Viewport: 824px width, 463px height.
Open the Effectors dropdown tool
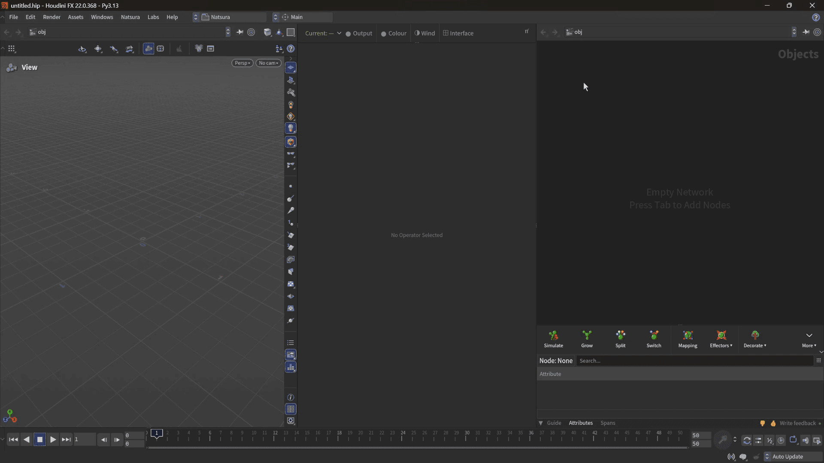721,339
